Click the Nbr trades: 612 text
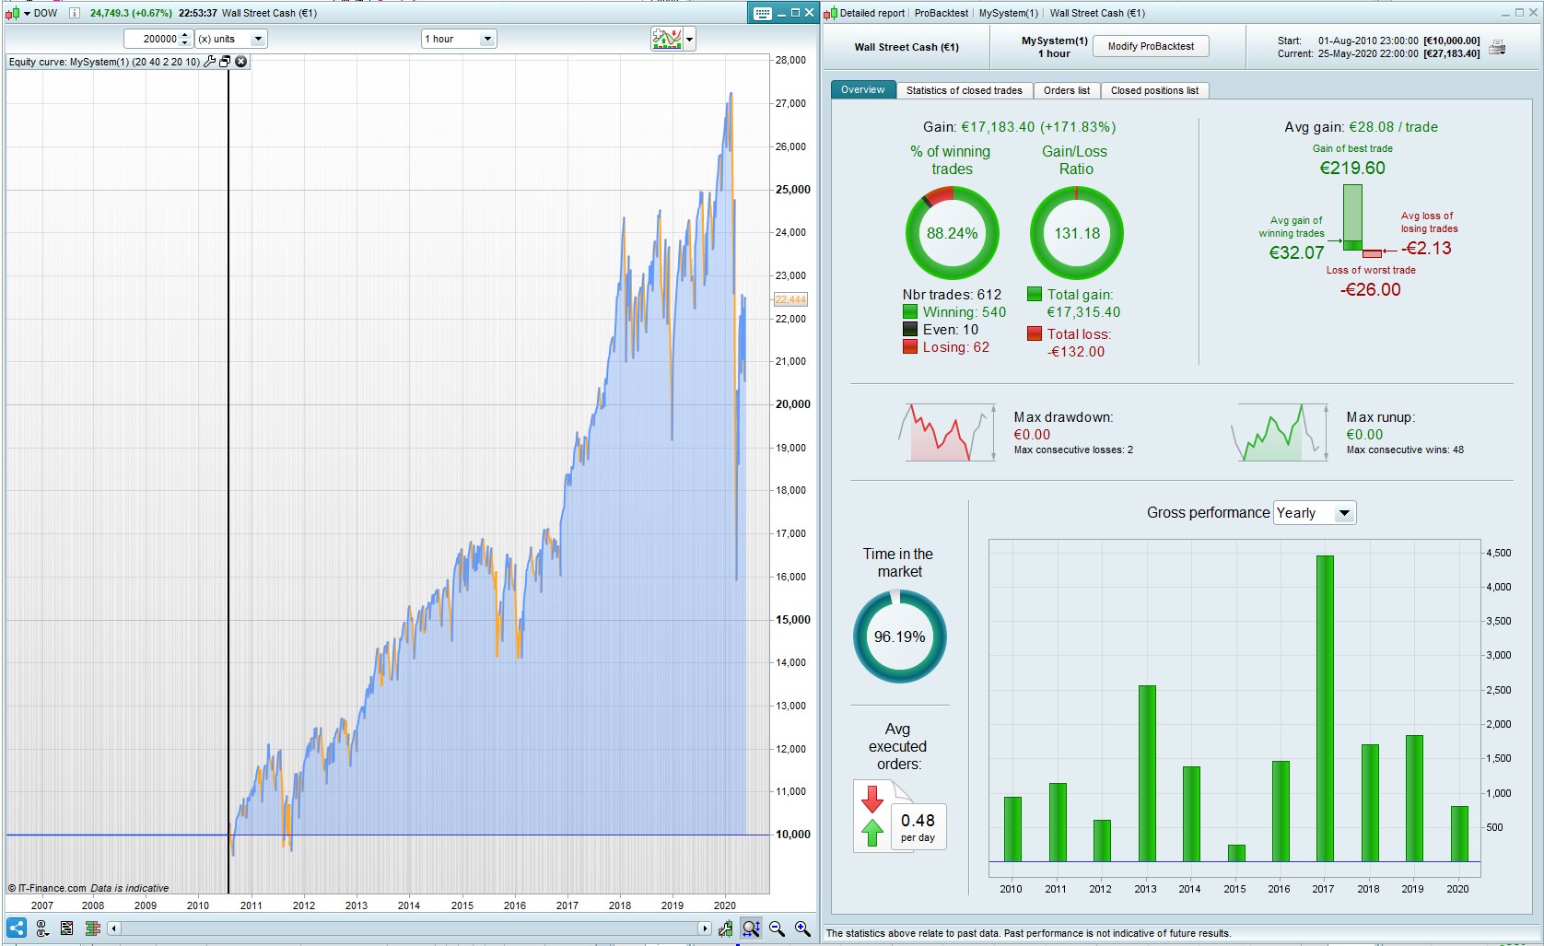The image size is (1544, 946). (952, 295)
